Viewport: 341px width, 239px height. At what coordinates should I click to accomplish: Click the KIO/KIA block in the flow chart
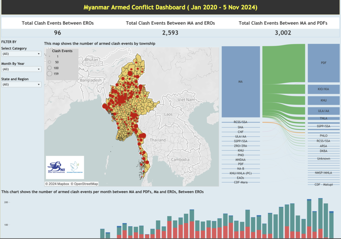click(323, 89)
